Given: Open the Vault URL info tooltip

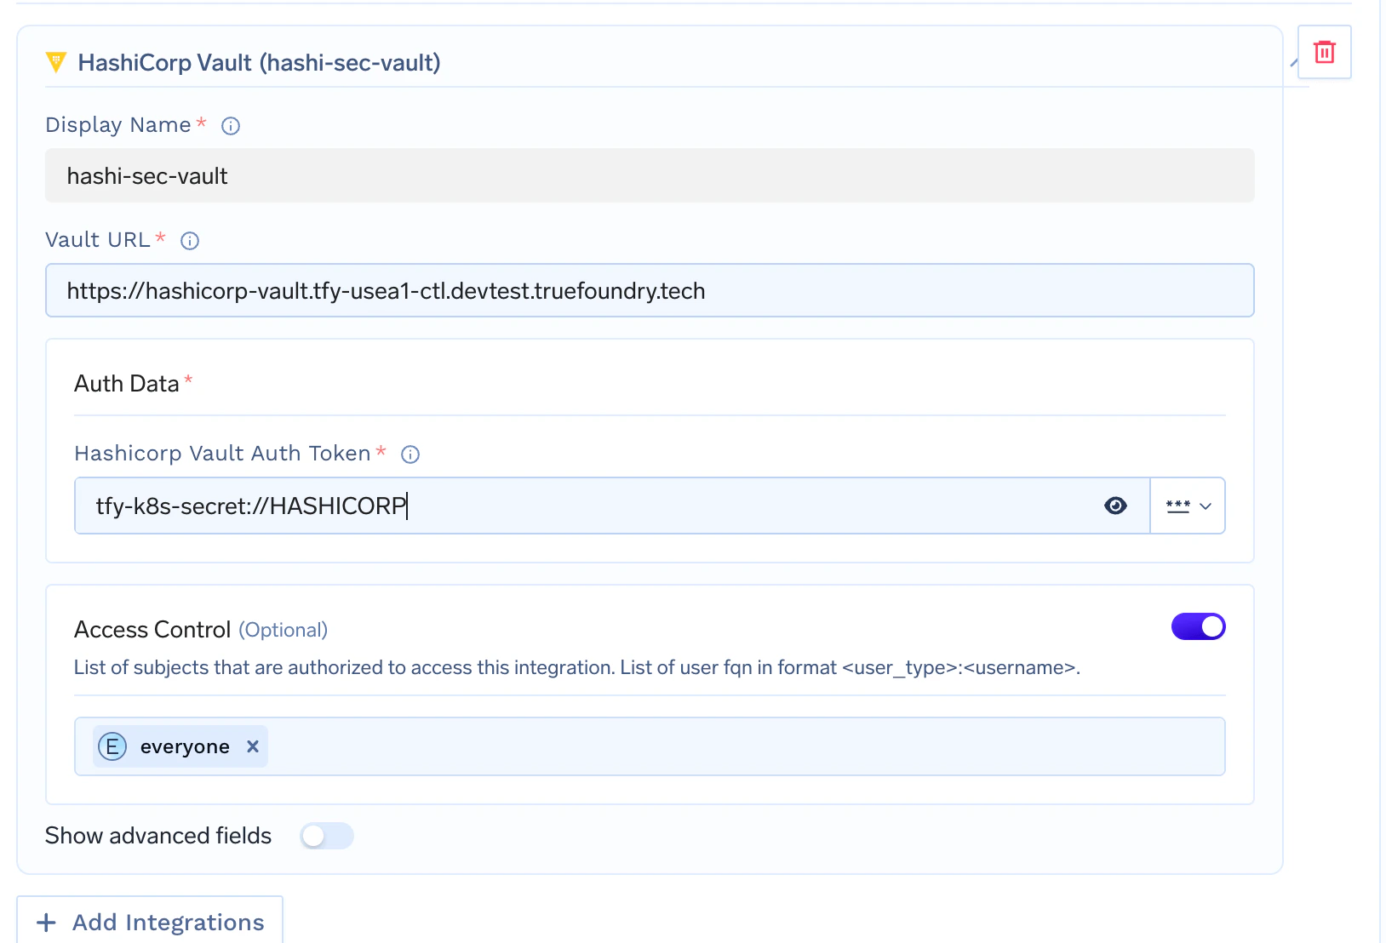Looking at the screenshot, I should click(x=189, y=240).
